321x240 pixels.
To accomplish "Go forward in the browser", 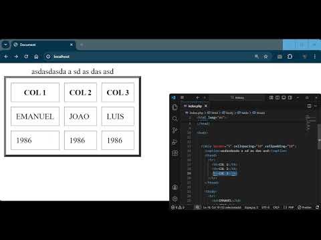I will (16, 57).
